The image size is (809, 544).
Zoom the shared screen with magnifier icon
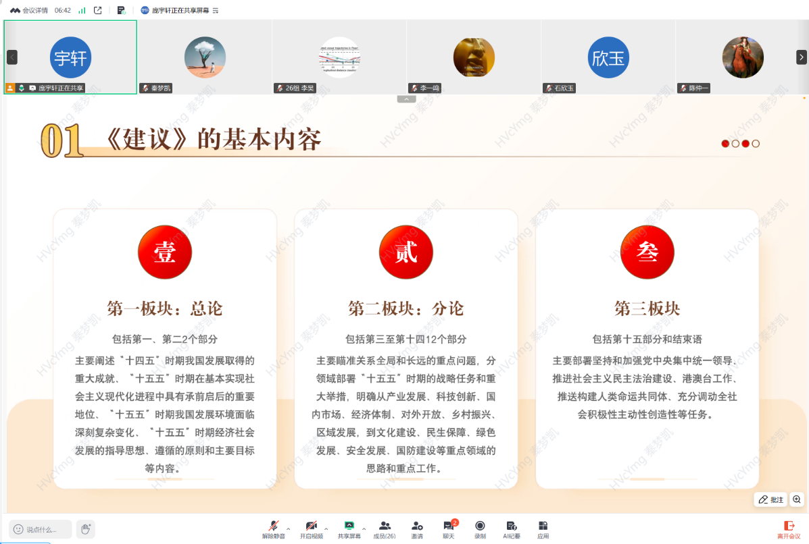797,499
